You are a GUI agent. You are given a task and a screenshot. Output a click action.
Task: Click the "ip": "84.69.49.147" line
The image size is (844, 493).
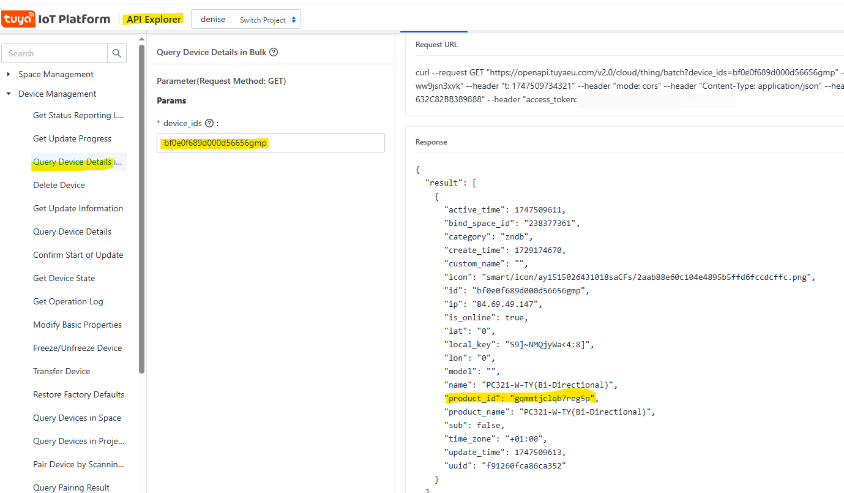493,304
